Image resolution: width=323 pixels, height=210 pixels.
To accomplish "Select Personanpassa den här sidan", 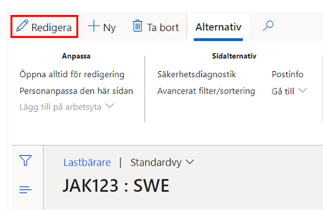I will pyautogui.click(x=76, y=91).
